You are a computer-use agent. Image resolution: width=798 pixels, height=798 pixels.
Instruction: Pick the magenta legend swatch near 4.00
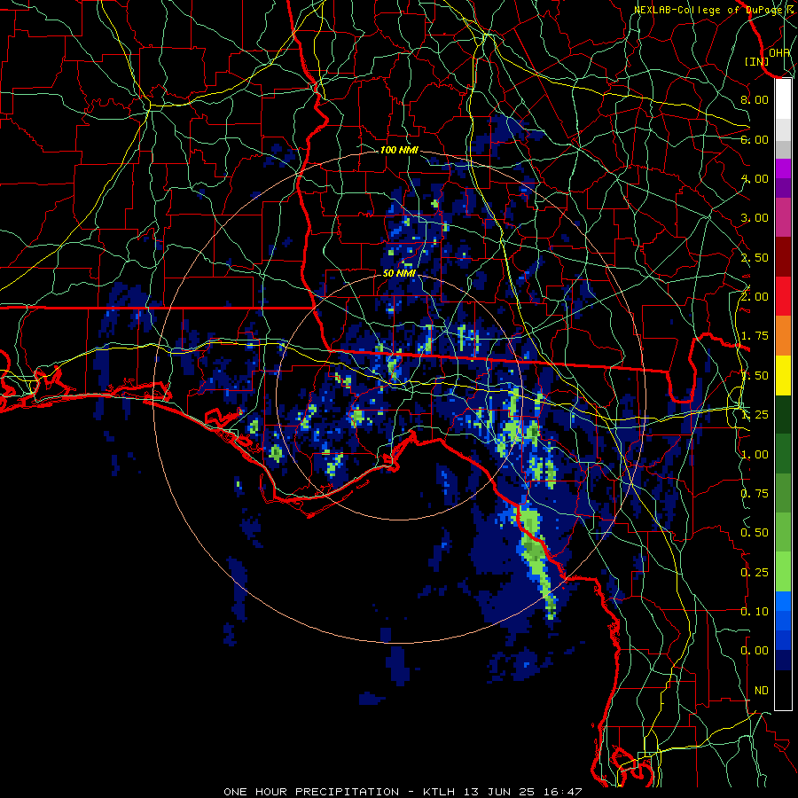783,168
